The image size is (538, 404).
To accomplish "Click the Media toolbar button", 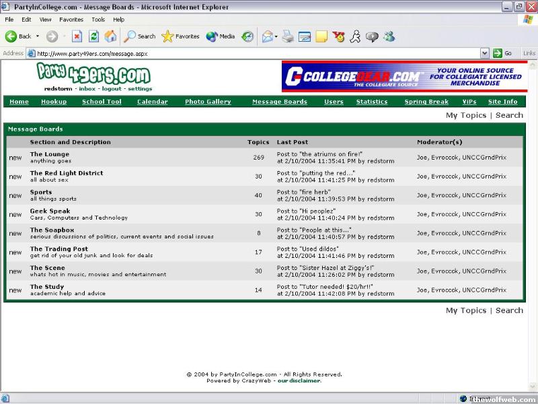I will coord(220,36).
